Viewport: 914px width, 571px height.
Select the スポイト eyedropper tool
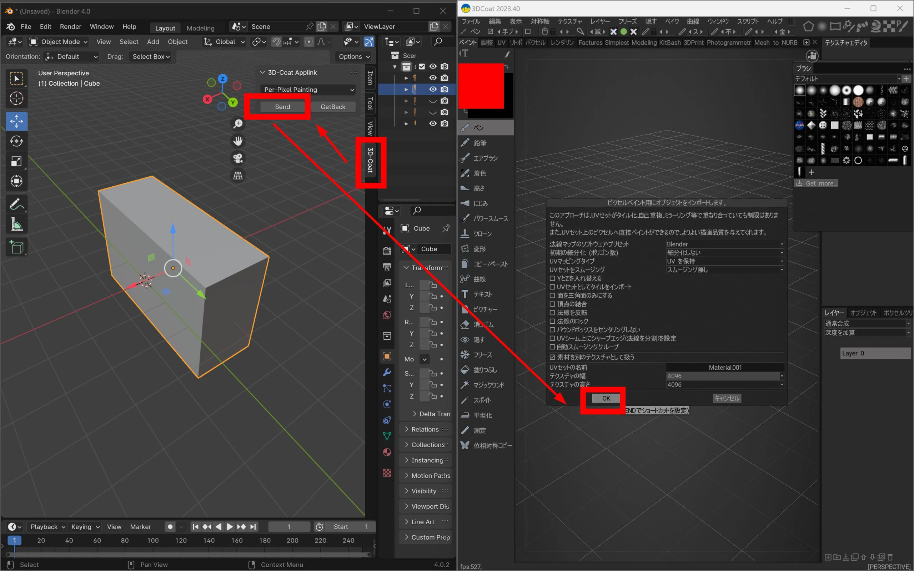pyautogui.click(x=482, y=400)
